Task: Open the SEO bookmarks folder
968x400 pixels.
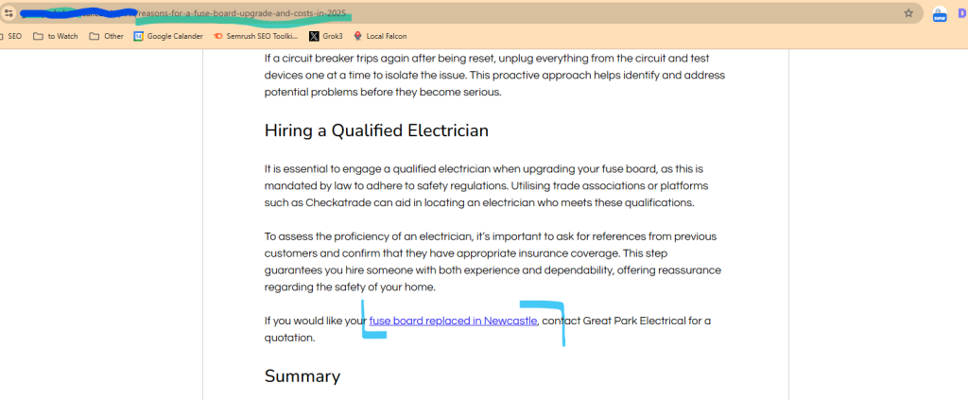Action: coord(10,37)
